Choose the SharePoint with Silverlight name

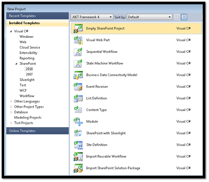pyautogui.click(x=106, y=133)
